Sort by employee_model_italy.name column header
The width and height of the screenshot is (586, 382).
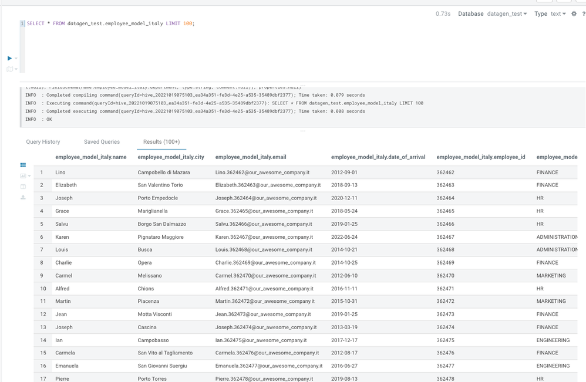[91, 157]
